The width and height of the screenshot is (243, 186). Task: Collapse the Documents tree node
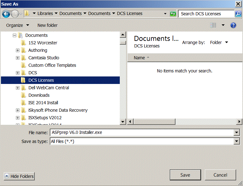click(x=15, y=35)
